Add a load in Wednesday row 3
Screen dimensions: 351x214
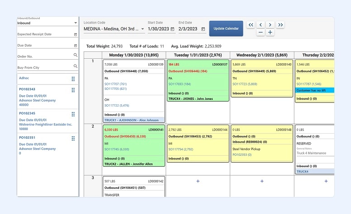(262, 181)
